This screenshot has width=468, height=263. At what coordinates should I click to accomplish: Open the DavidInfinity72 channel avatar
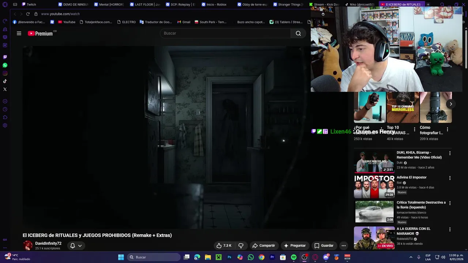pyautogui.click(x=28, y=245)
